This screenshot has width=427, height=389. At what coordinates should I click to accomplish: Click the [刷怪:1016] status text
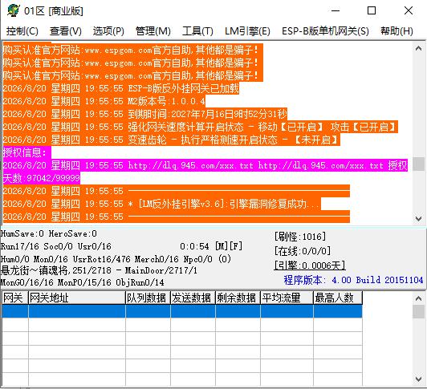(x=300, y=237)
